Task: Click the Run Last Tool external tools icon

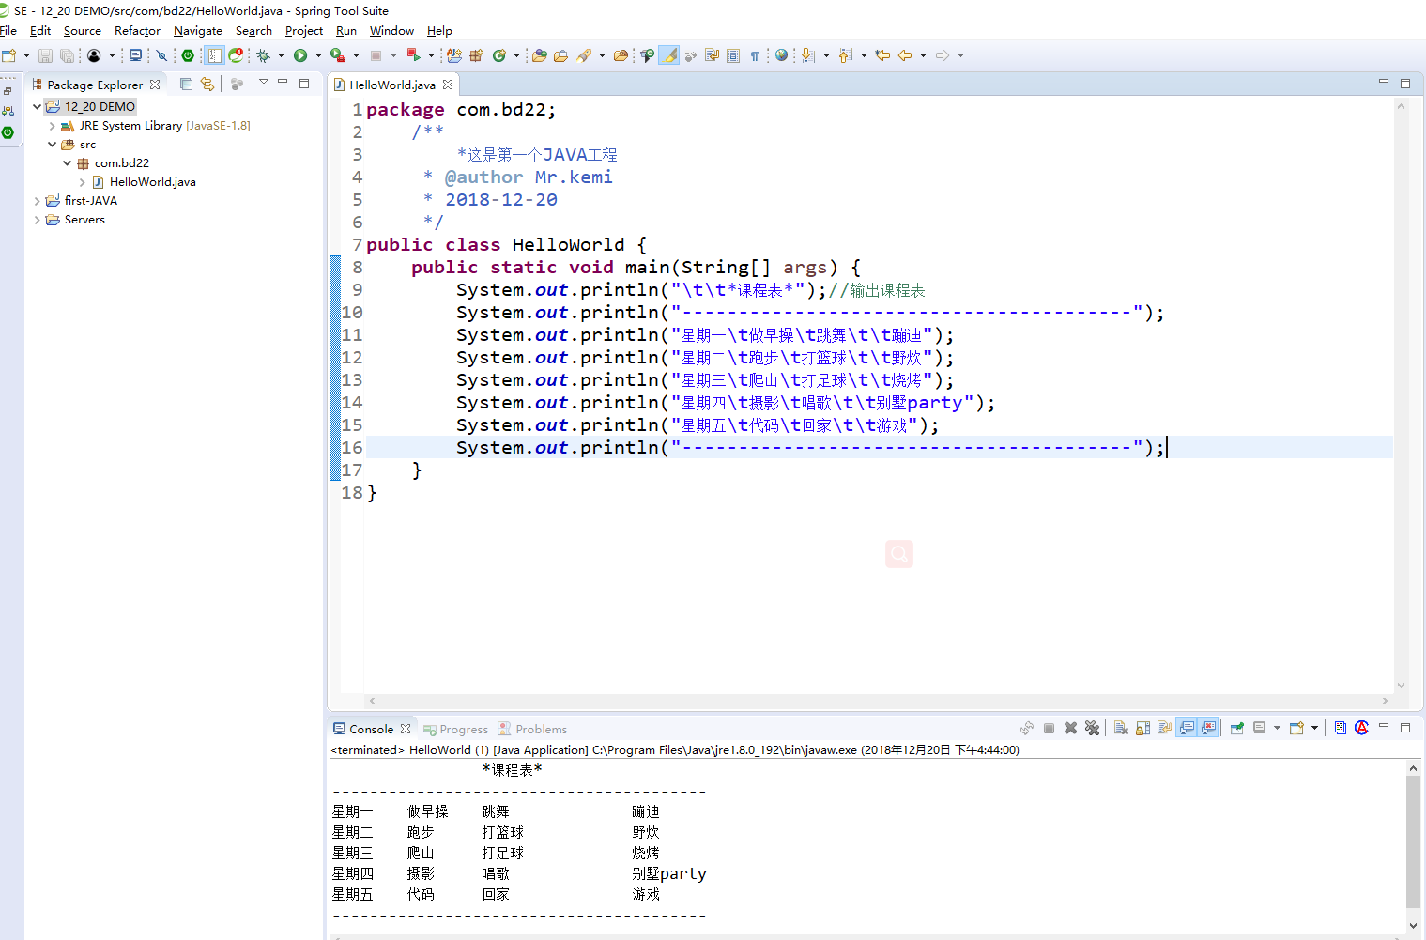Action: pos(338,55)
